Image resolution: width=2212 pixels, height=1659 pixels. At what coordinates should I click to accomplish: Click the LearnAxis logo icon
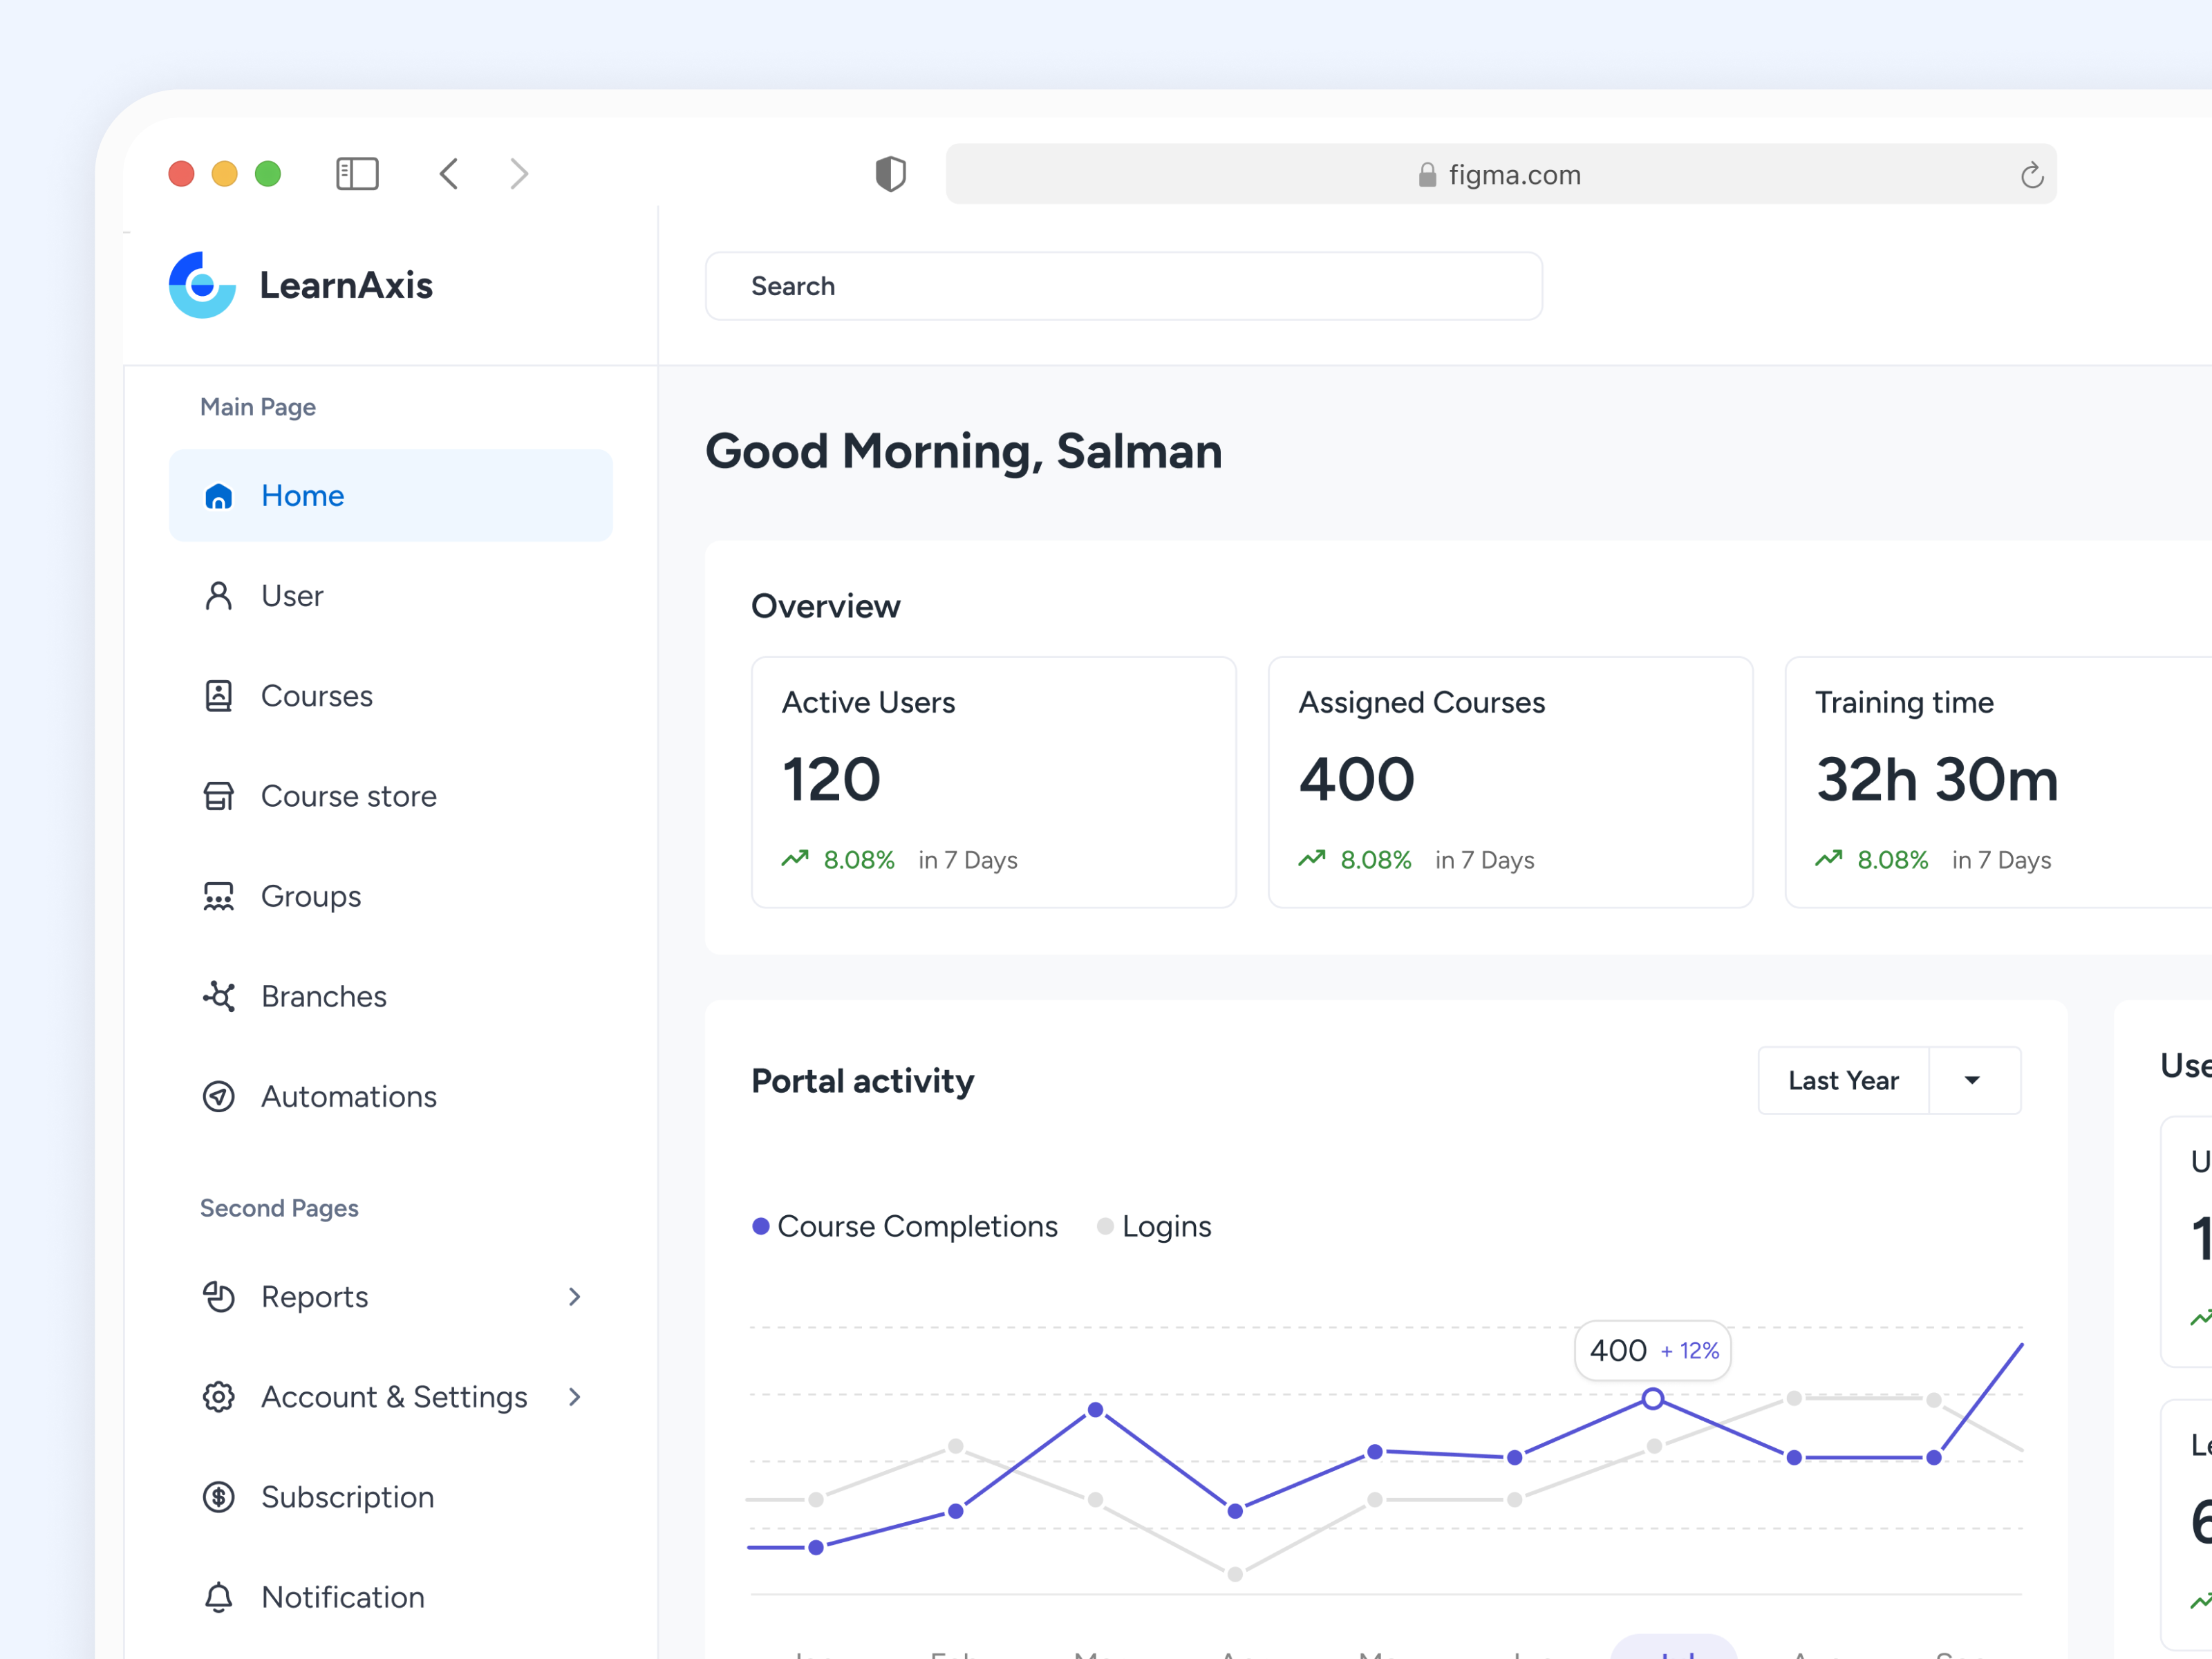(x=202, y=286)
